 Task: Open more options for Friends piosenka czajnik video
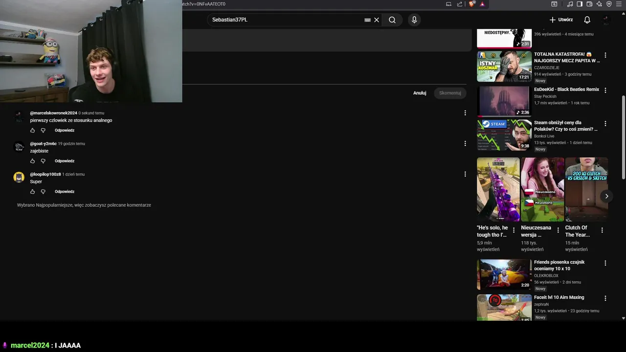tap(605, 263)
